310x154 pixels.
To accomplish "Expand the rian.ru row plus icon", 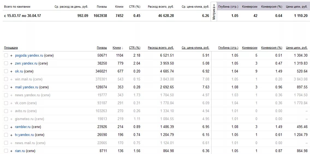I will pyautogui.click(x=11, y=151).
